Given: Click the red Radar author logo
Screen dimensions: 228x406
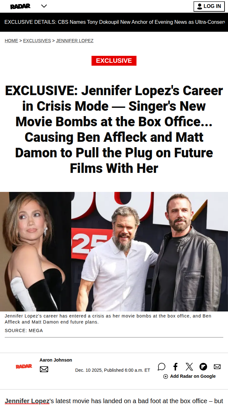Looking at the screenshot, I should [24, 366].
